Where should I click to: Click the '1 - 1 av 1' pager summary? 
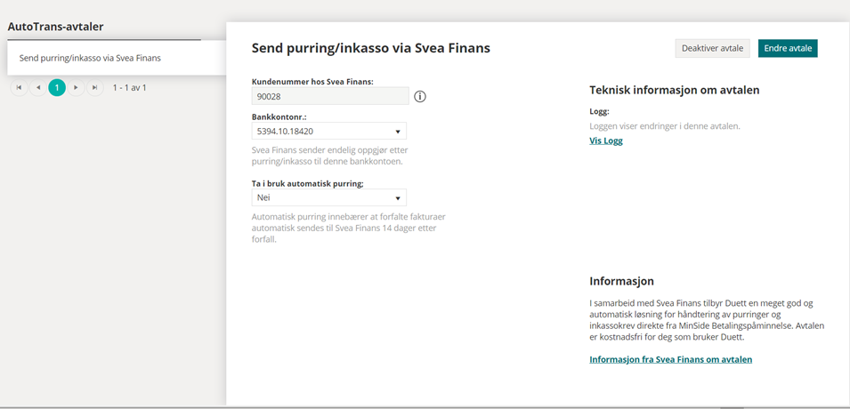click(x=130, y=87)
